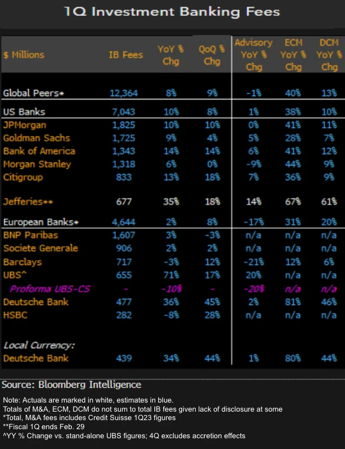Screen dimensions: 345x449
Task: Select the 'Proforma UBS-CS' row label
Action: pos(50,289)
